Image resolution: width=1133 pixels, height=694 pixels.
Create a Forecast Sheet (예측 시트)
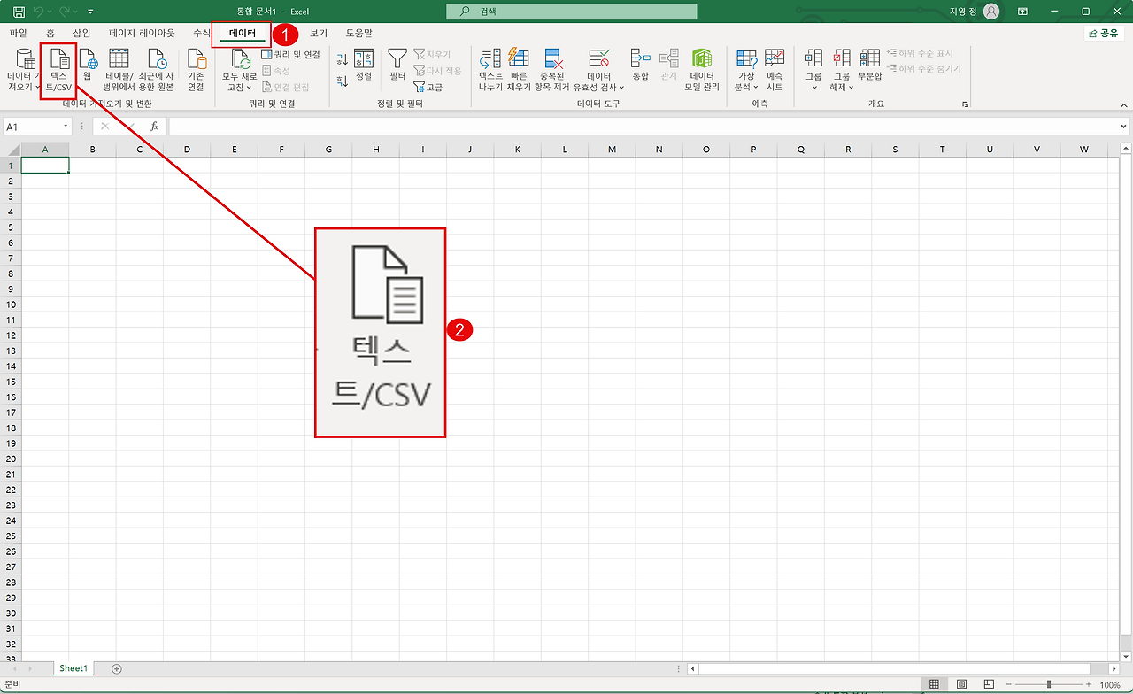tap(775, 71)
